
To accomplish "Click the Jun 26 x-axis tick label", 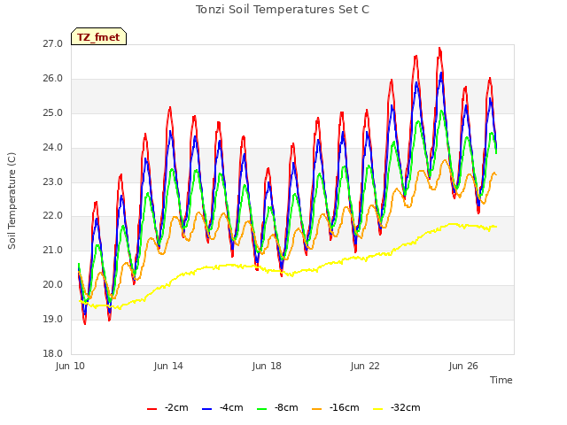I will click(x=463, y=366).
